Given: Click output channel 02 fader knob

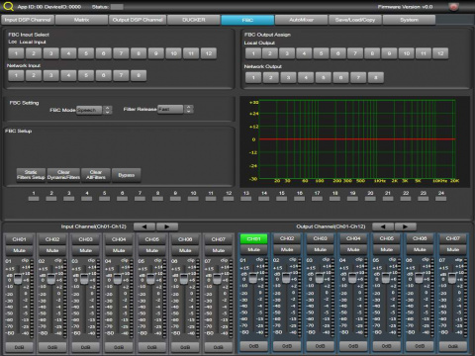Looking at the screenshot, I should coord(286,278).
